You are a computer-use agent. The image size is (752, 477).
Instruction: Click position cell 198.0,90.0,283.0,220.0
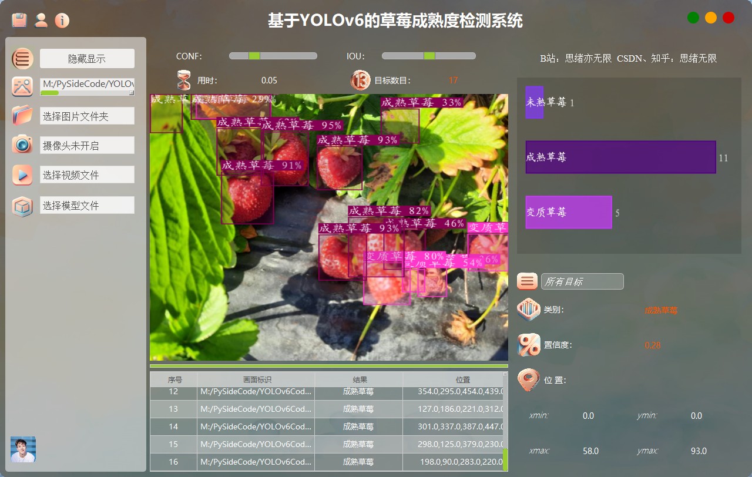click(453, 462)
